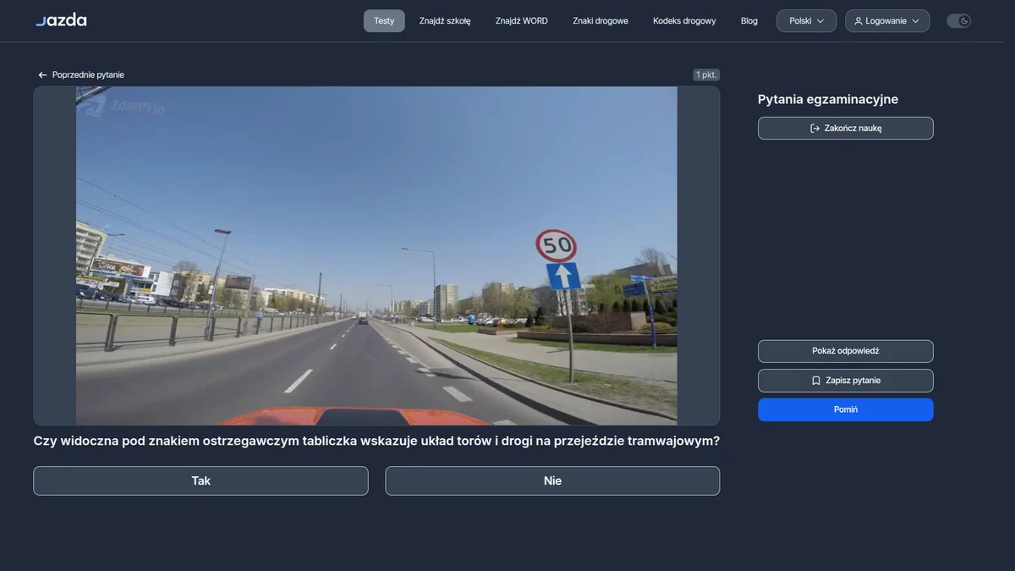Open Znaki drogowe section

pyautogui.click(x=601, y=21)
